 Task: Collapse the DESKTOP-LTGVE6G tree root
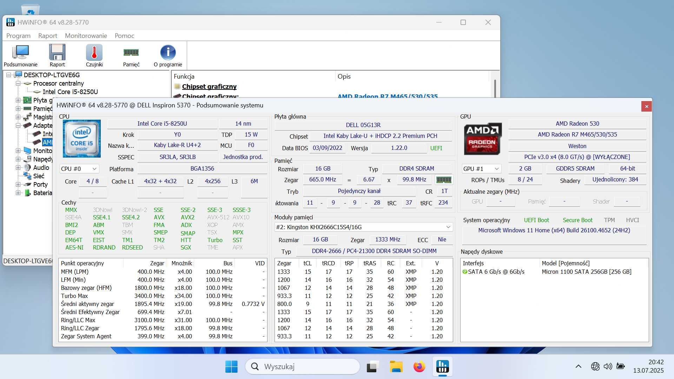point(9,75)
